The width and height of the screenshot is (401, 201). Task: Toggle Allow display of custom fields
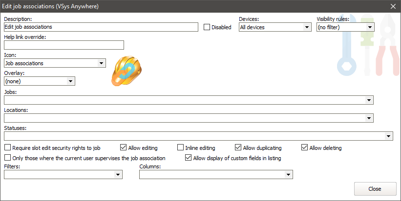(x=189, y=158)
